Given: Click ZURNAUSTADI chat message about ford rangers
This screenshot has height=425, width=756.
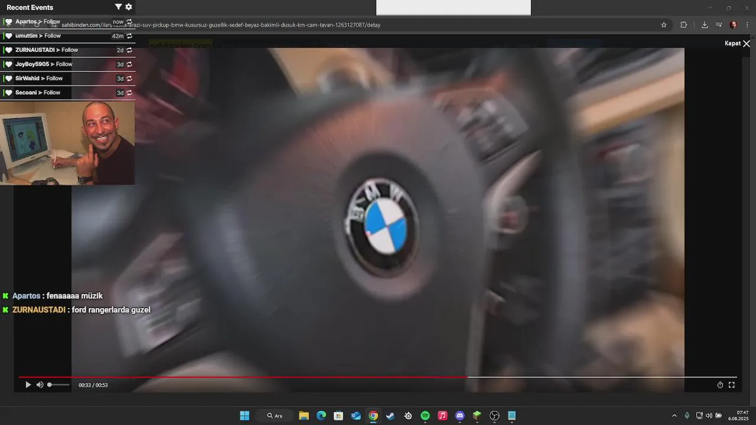Looking at the screenshot, I should tap(111, 310).
